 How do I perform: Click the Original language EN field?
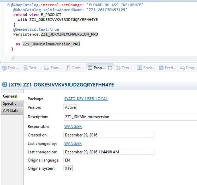tap(67, 160)
